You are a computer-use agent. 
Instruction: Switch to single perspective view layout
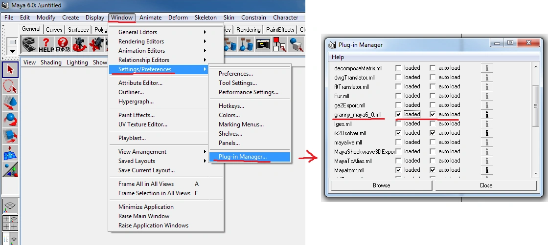tap(10, 206)
